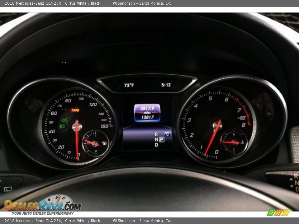Screen dimensions: 299x224
Task: Click the green low-beam headlight indicator
Action: [62, 127]
